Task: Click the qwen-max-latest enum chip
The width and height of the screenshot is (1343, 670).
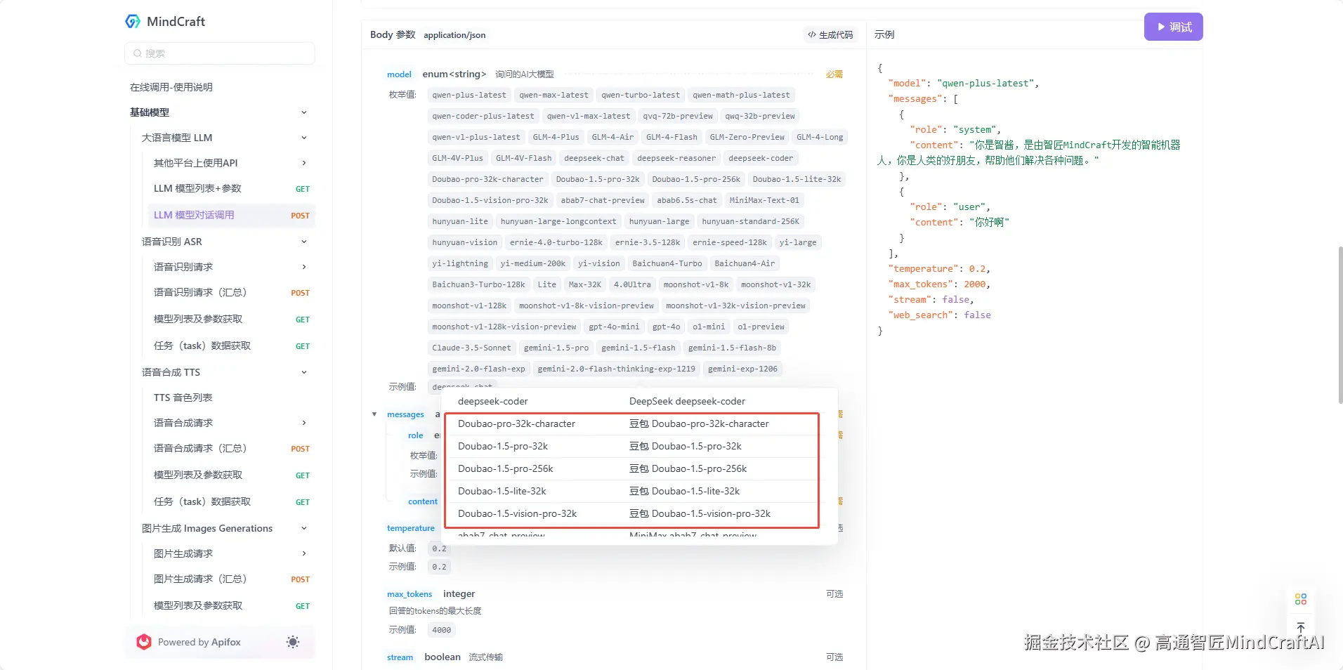Action: click(553, 95)
